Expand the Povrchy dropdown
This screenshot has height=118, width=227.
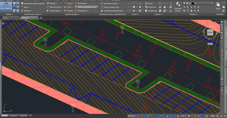tap(26, 11)
